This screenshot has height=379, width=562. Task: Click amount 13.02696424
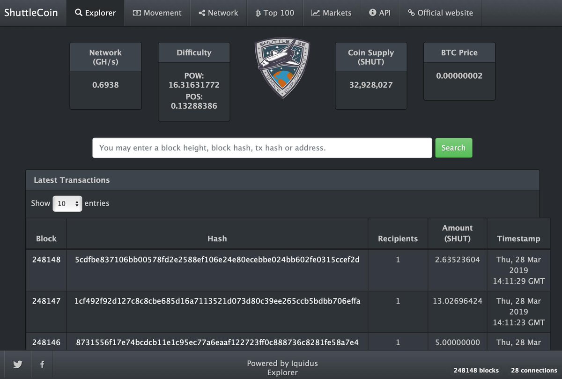(458, 301)
